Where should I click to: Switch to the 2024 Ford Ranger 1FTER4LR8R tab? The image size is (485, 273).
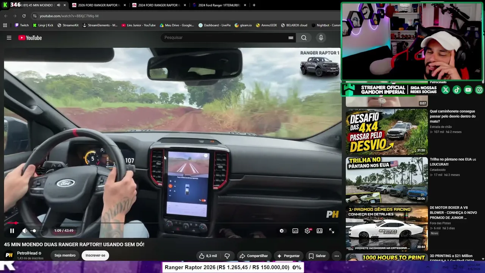220,5
